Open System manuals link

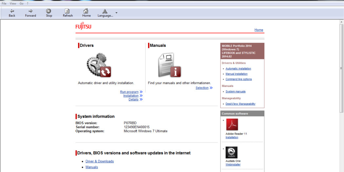coord(236,91)
